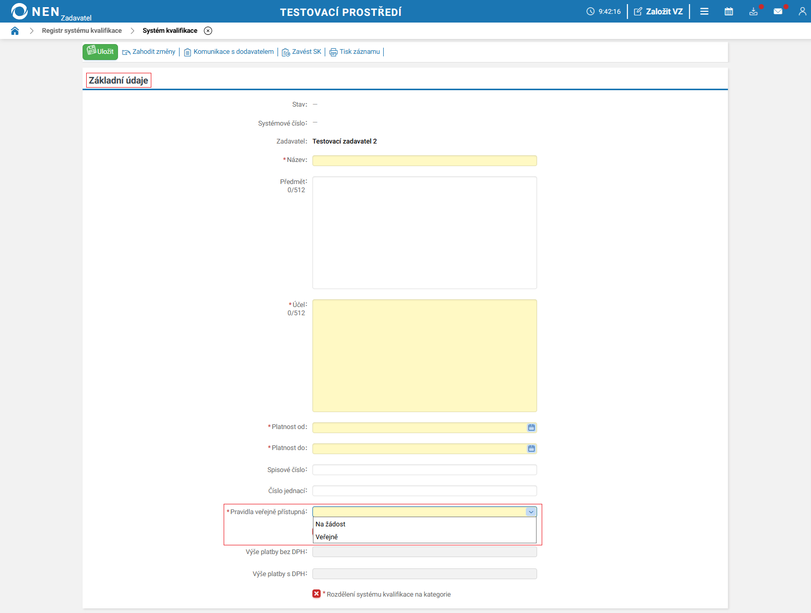Screen dimensions: 811x613
Task: Open the hamburger menu icon
Action: 704,11
